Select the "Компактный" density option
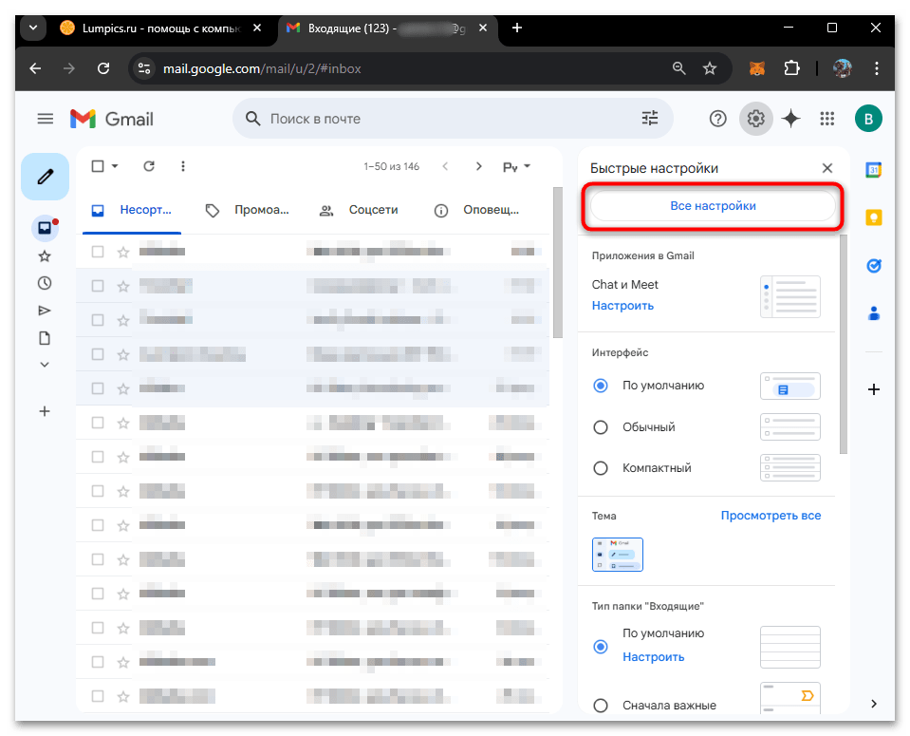 pos(601,468)
